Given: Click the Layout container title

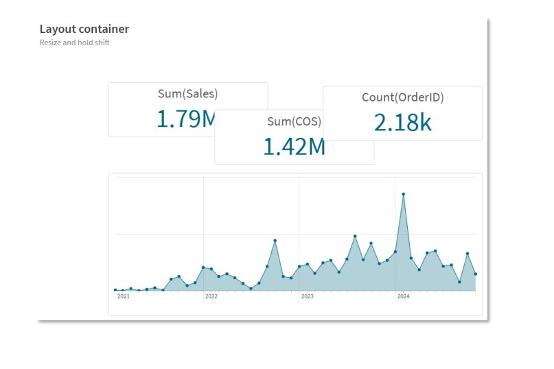Looking at the screenshot, I should coord(84,29).
